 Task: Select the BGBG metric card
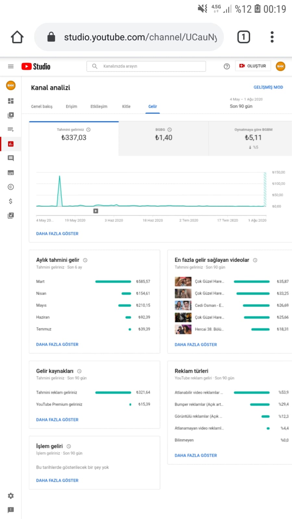[x=163, y=139]
